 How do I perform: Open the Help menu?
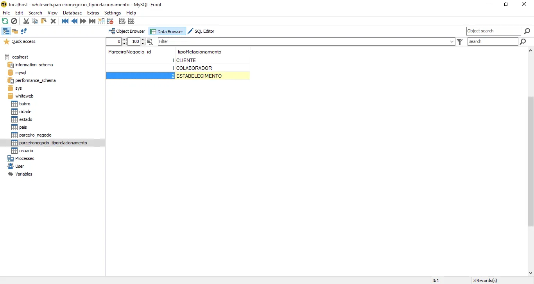pos(131,13)
